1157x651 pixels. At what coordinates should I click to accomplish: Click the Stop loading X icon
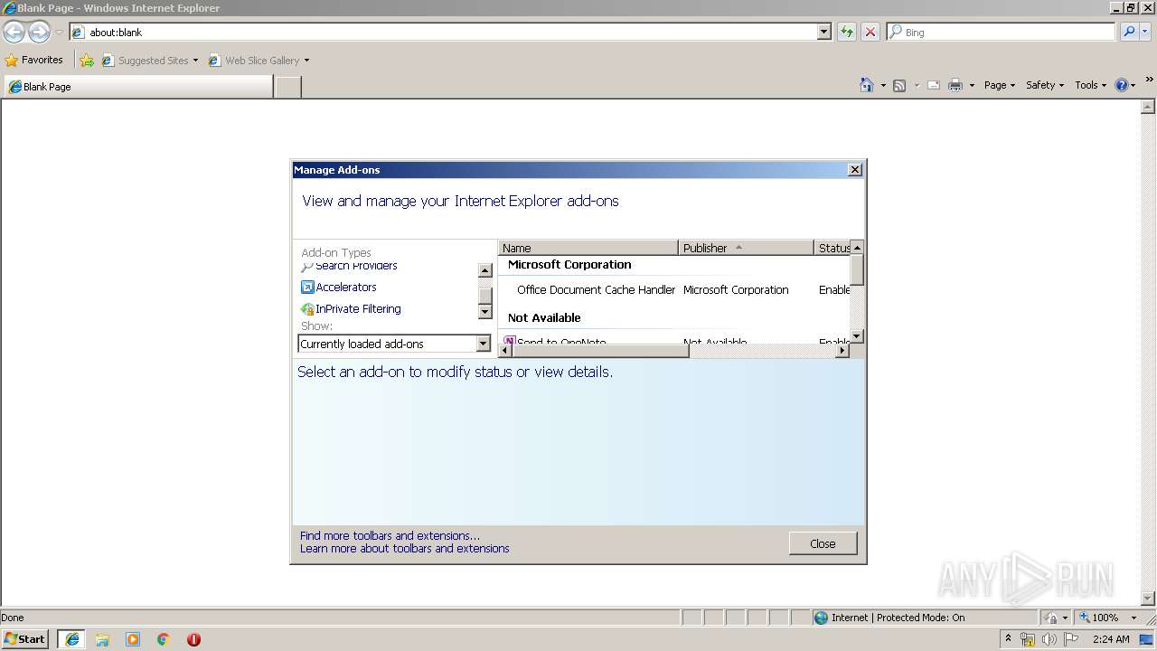[x=870, y=32]
